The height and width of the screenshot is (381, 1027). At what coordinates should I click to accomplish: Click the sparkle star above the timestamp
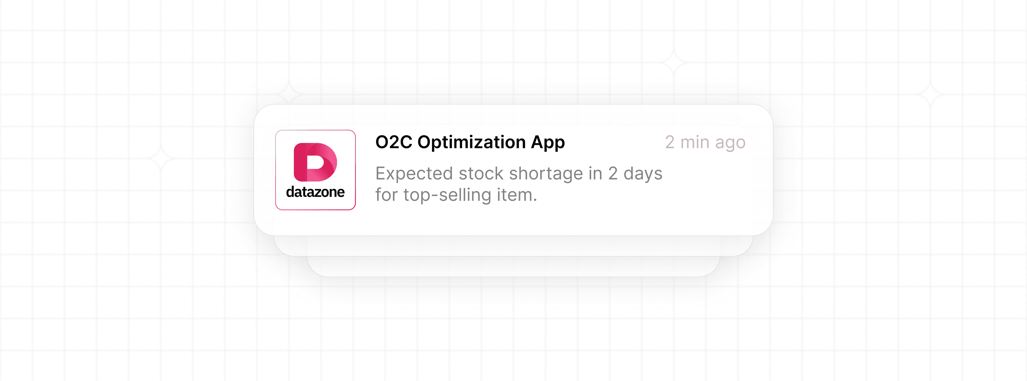coord(674,63)
